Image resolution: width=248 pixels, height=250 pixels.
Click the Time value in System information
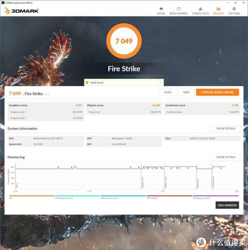click(203, 138)
